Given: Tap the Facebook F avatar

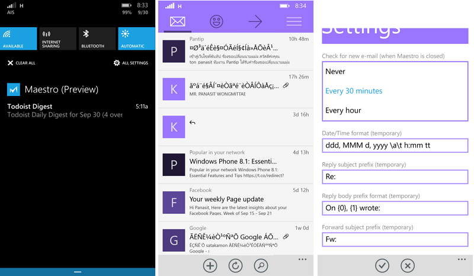Looking at the screenshot, I should coord(174,203).
